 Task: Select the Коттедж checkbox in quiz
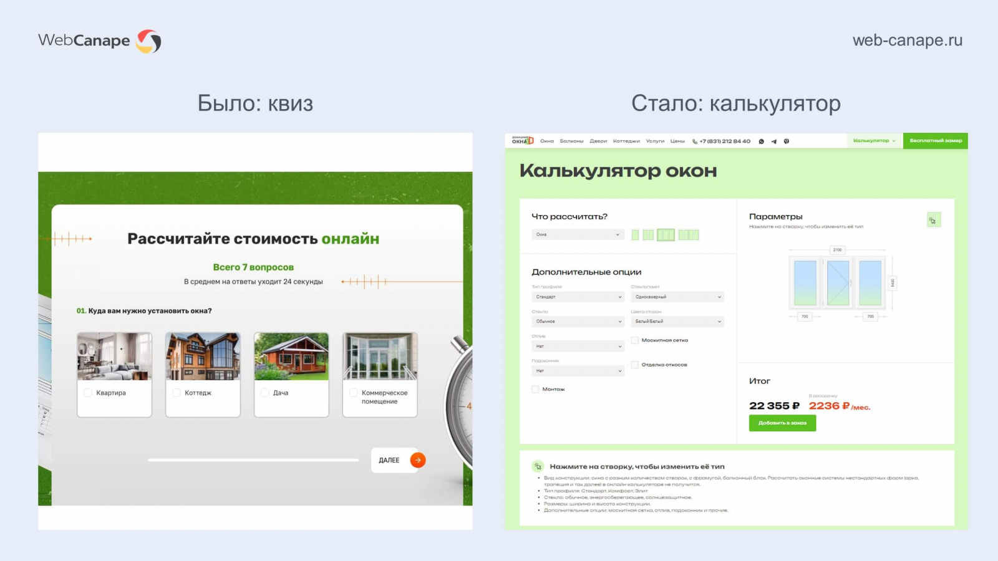177,393
